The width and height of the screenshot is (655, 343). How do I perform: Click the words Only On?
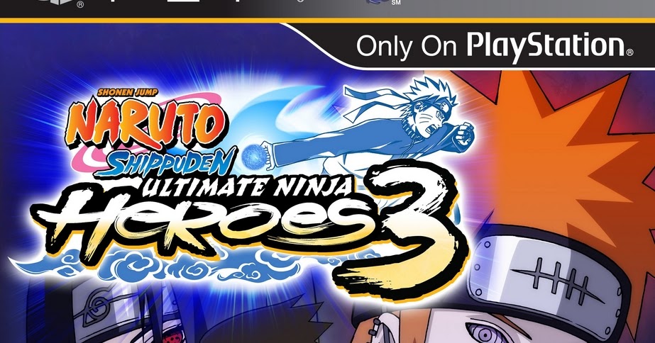tap(407, 46)
